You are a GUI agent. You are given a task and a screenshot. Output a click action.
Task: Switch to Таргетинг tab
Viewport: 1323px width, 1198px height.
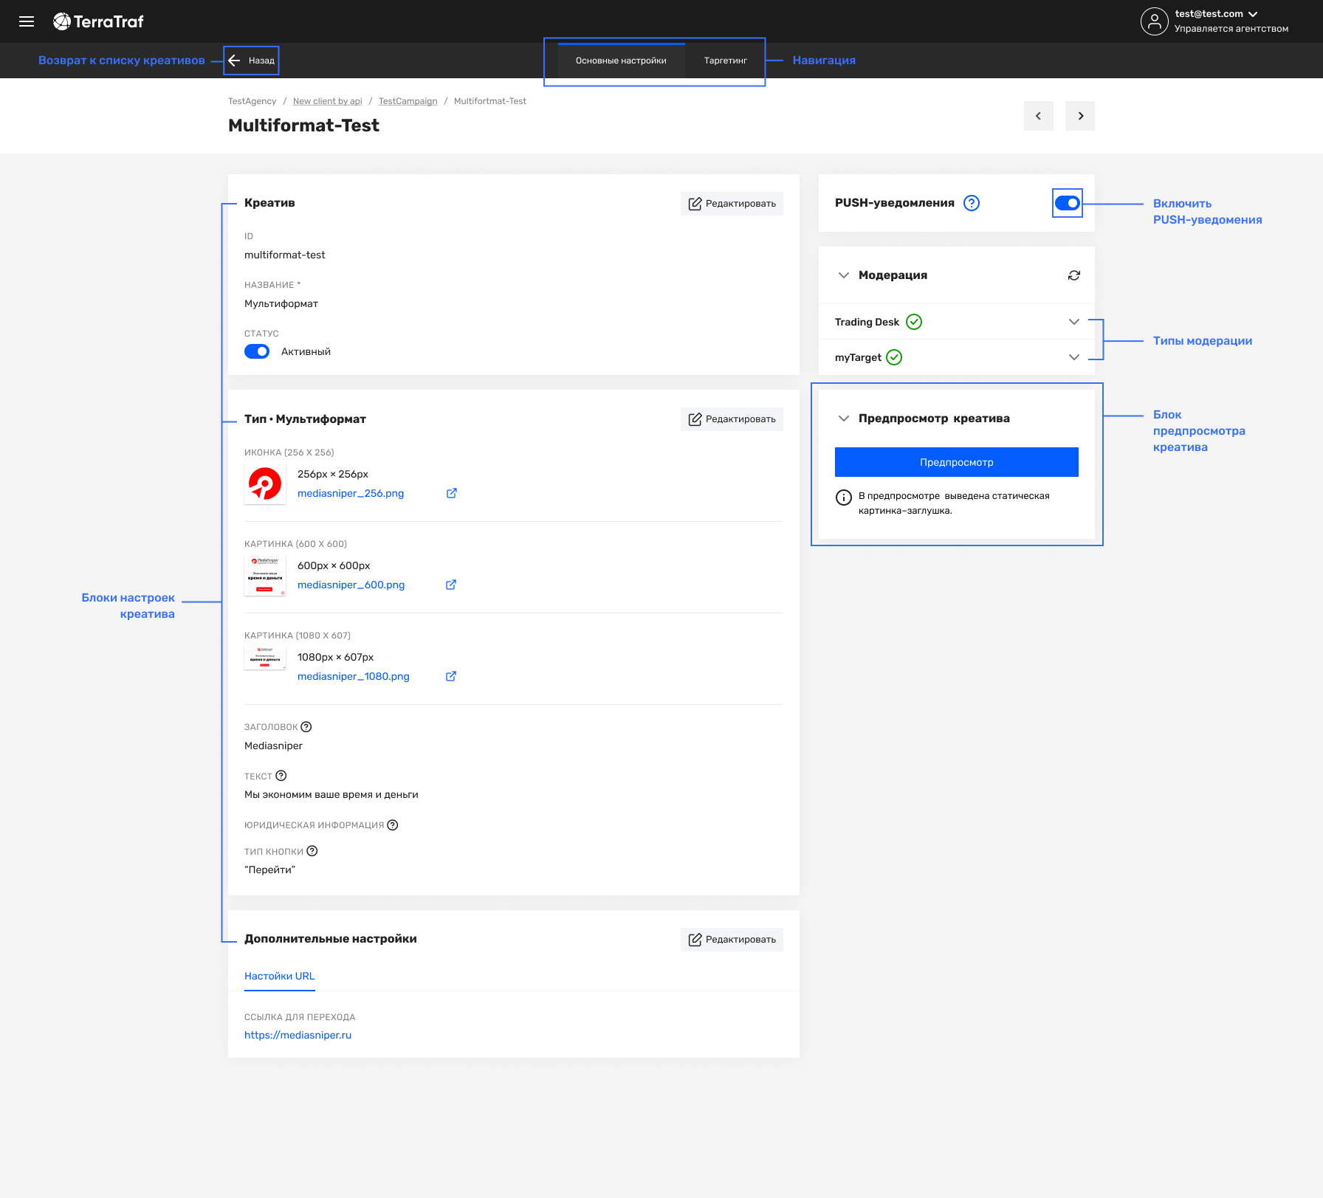click(725, 61)
